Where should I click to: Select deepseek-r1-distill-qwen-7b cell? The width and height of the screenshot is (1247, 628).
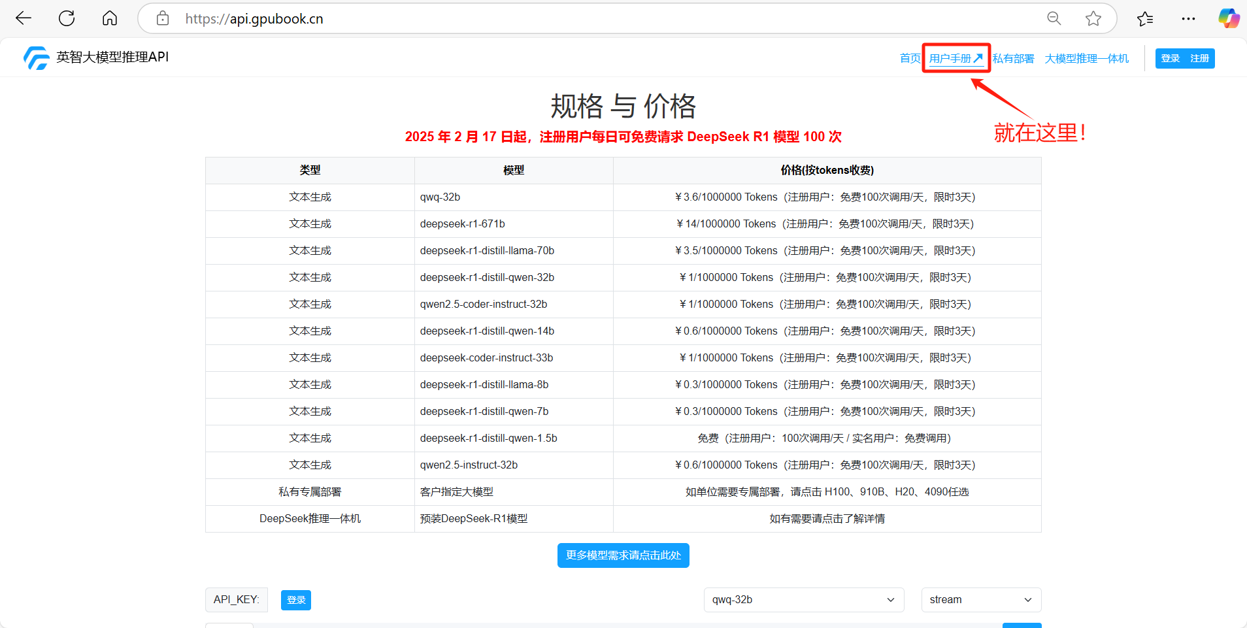click(514, 412)
